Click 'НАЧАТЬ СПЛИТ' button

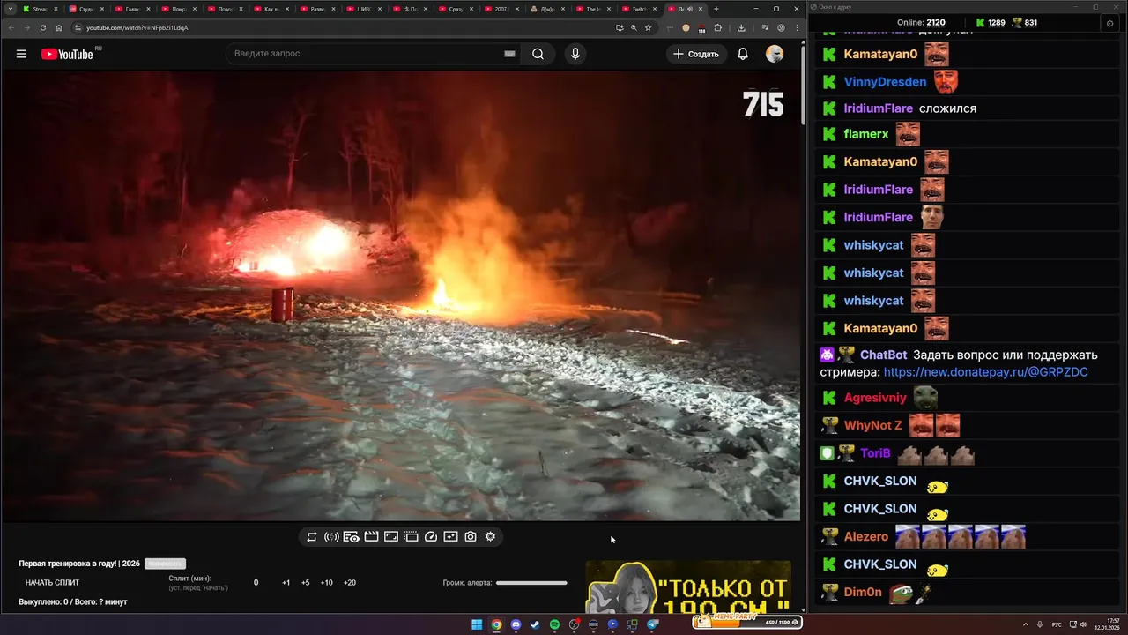tap(52, 583)
